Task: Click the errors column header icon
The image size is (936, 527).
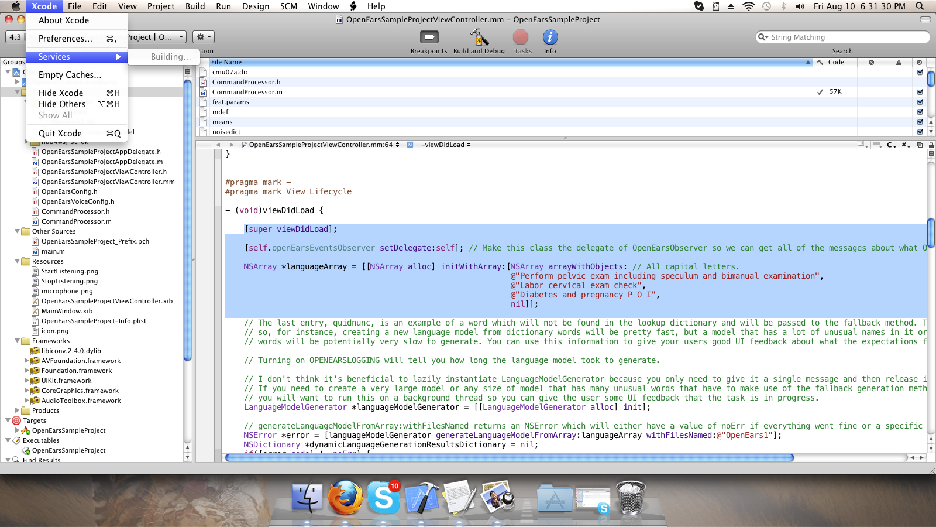Action: click(871, 62)
